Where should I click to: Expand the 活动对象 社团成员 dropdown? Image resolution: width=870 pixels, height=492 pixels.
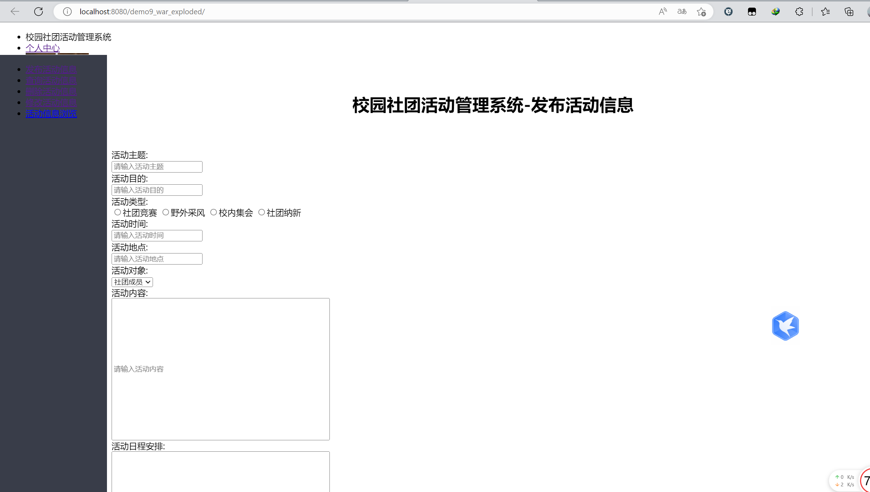click(x=132, y=282)
